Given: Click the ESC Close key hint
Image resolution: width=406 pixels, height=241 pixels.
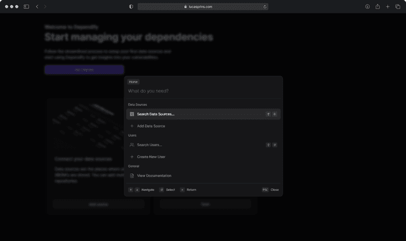Looking at the screenshot, I should (270, 190).
